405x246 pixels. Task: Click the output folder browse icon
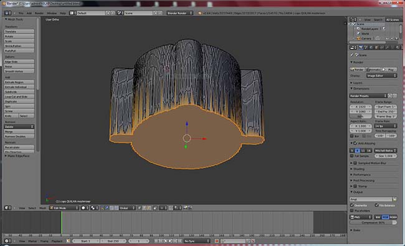(x=395, y=199)
